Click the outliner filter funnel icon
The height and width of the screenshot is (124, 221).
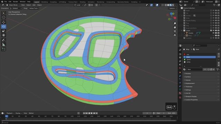(214, 5)
